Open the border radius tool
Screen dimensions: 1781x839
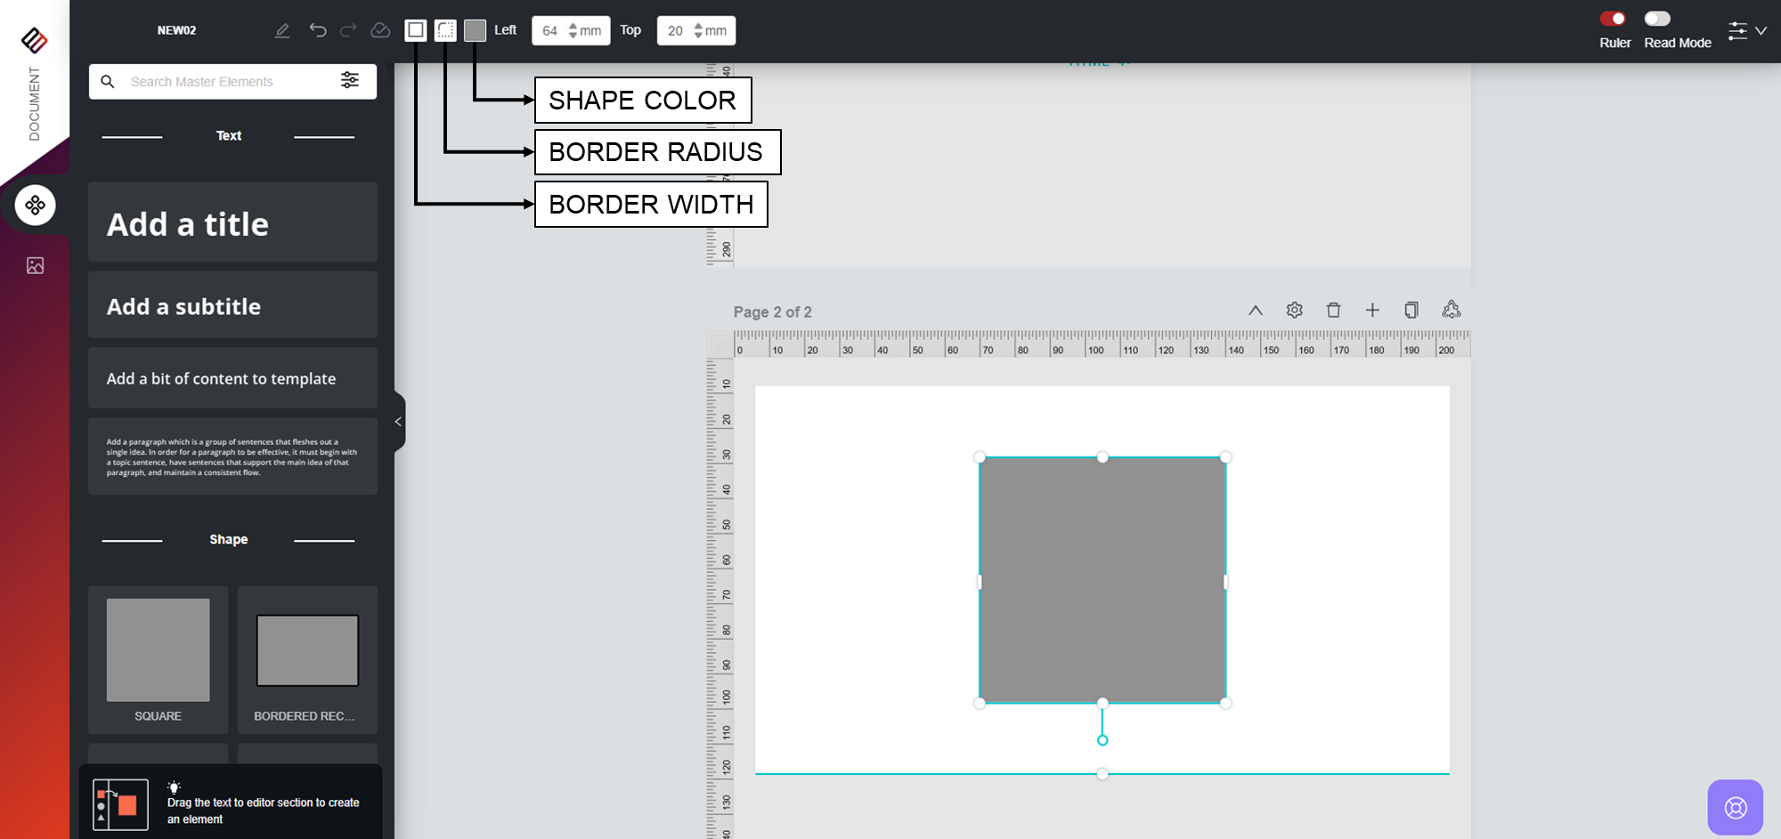point(445,30)
